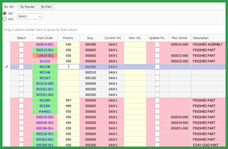The width and height of the screenshot is (228, 149).
Task: Click the Update Pri. column header
Action: pos(157,38)
